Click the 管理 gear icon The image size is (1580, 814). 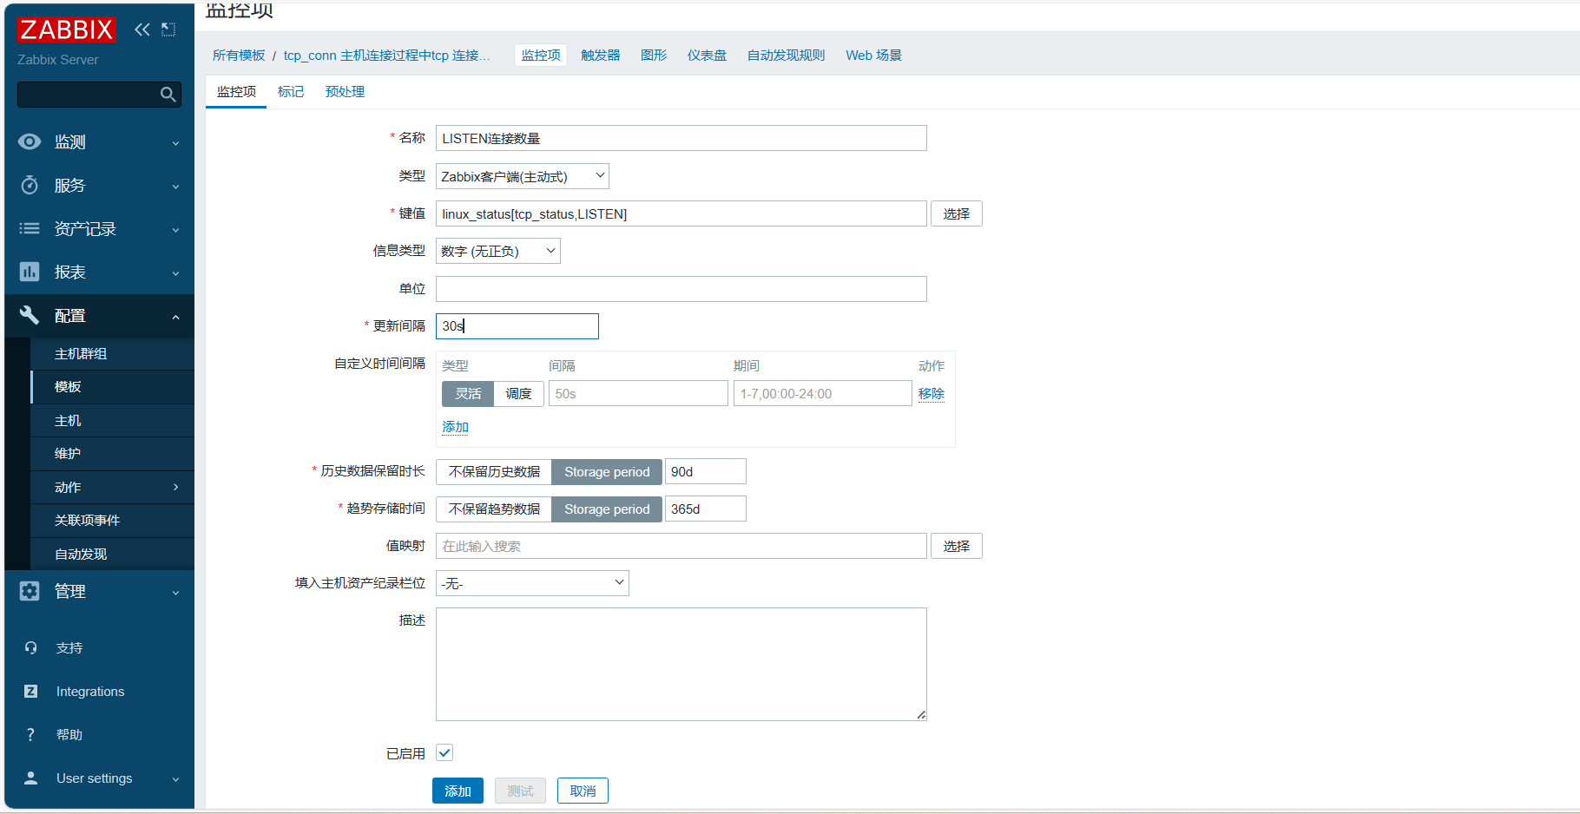tap(30, 591)
